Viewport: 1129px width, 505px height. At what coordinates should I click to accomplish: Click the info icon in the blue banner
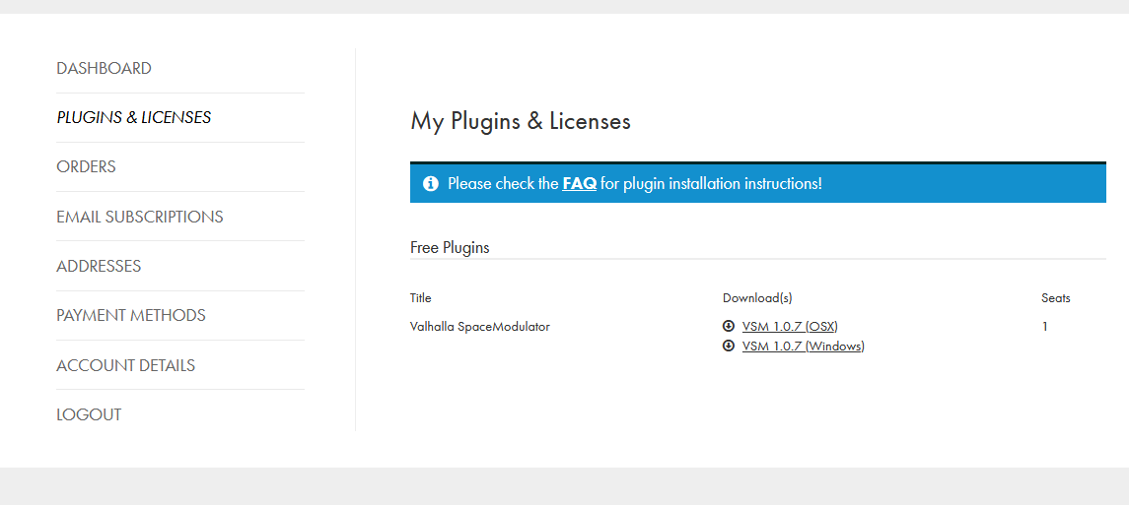(x=431, y=184)
